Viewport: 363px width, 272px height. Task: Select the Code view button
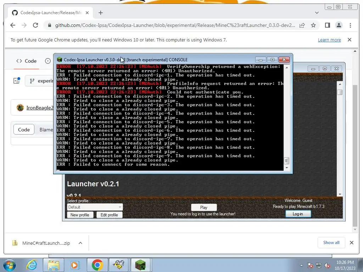(x=24, y=130)
